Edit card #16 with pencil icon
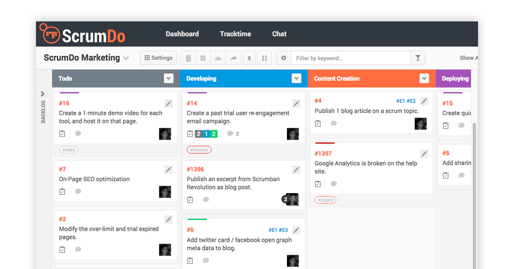The width and height of the screenshot is (514, 269). click(168, 104)
